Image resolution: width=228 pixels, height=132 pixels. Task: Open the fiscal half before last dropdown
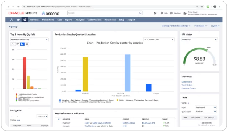[29, 39]
